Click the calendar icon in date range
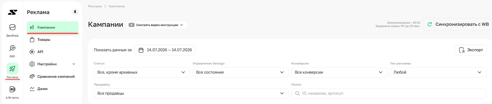 pos(141,50)
